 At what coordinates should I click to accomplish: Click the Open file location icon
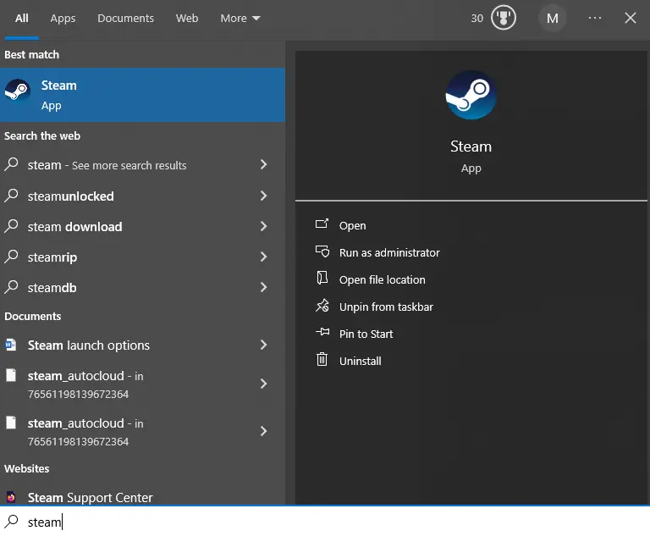pos(322,278)
